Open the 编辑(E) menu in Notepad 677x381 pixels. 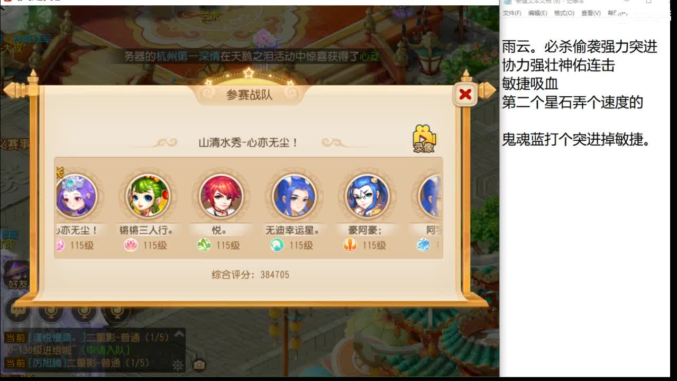(x=537, y=13)
